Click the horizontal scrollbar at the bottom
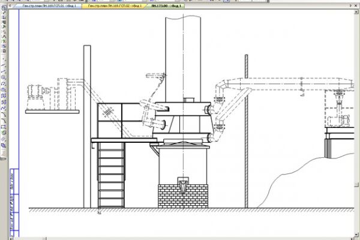This screenshot has width=360, height=240. coord(181,238)
